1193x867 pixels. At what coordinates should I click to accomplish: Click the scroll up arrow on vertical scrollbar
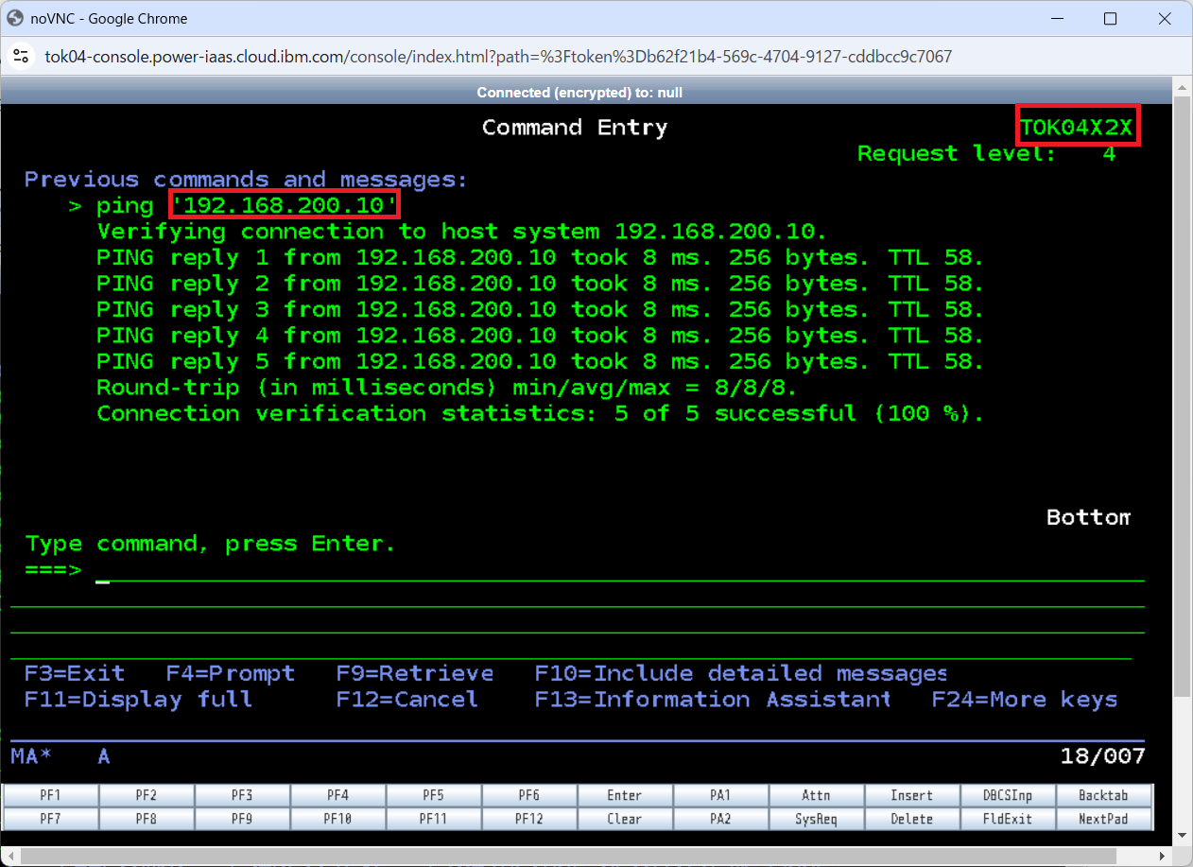[x=1183, y=85]
